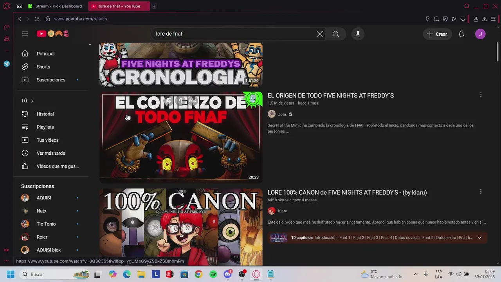Open Opera profile icon
Screen dimensions: 501x282
pos(476,19)
